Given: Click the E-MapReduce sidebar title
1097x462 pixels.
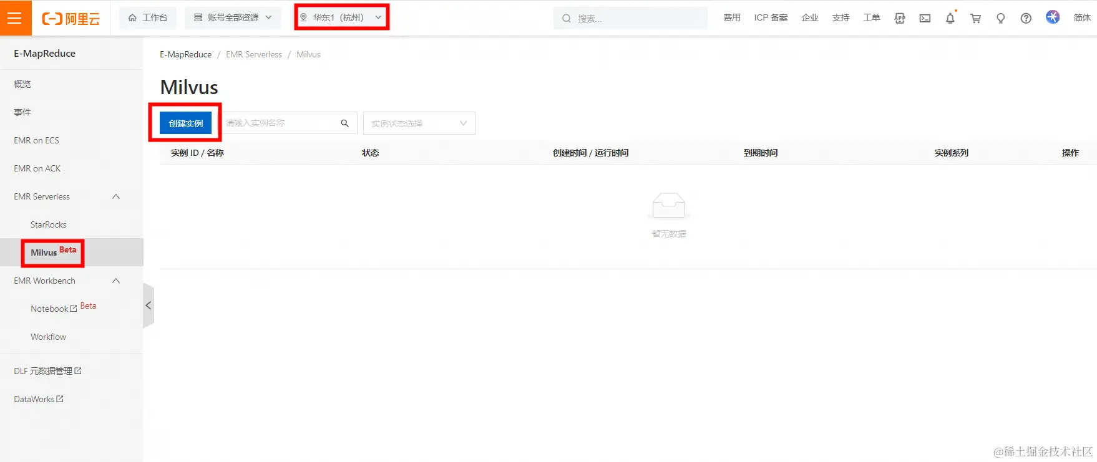Looking at the screenshot, I should [x=44, y=54].
